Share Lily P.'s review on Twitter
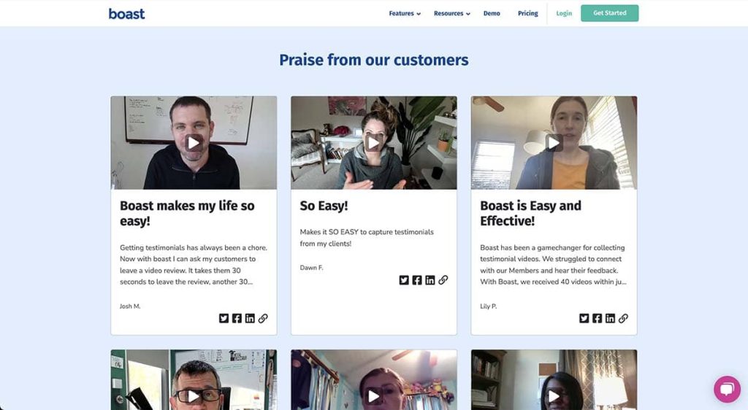The height and width of the screenshot is (410, 748). point(584,318)
